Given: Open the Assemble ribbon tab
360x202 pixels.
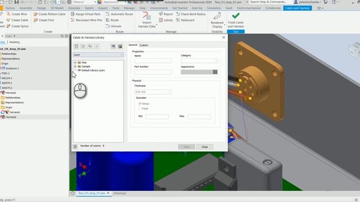Looking at the screenshot, I should click(x=26, y=8).
